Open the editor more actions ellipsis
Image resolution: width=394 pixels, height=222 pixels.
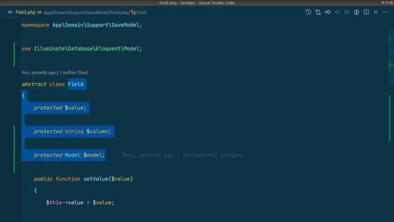point(385,12)
